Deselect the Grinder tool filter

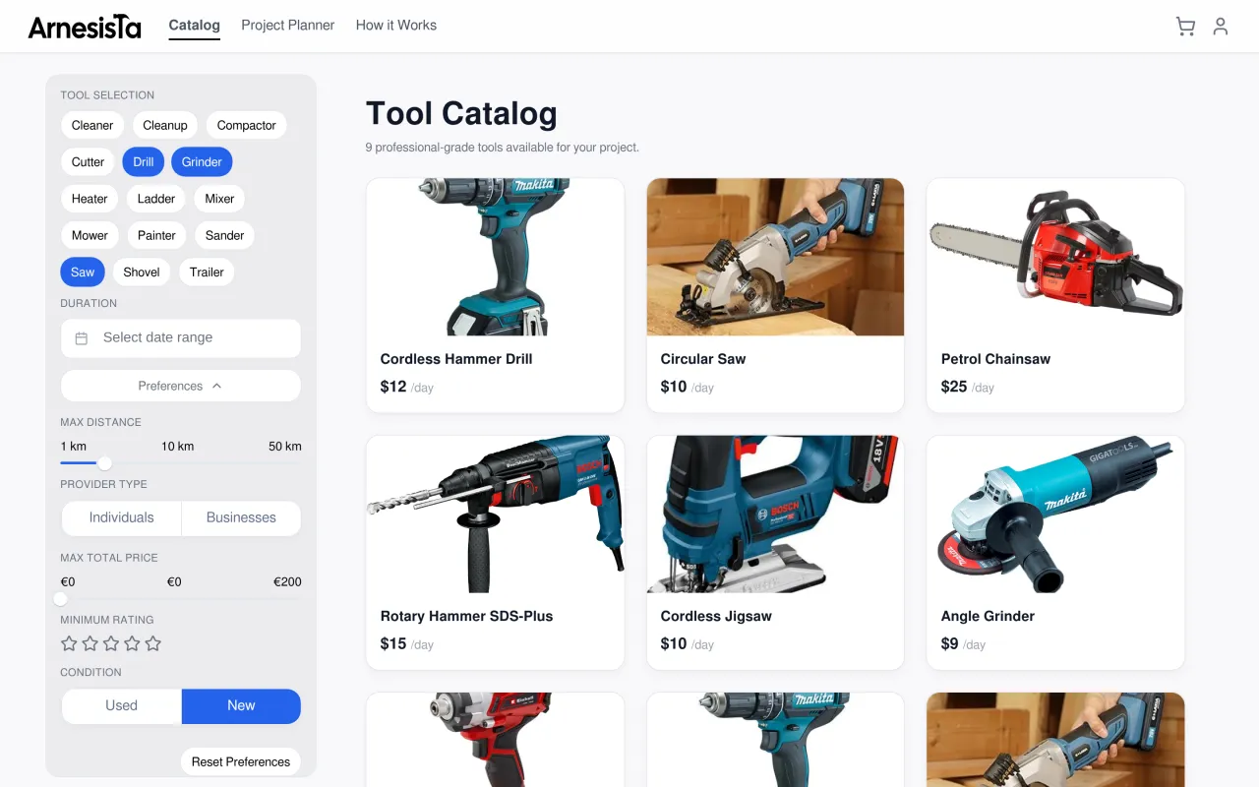pos(202,162)
